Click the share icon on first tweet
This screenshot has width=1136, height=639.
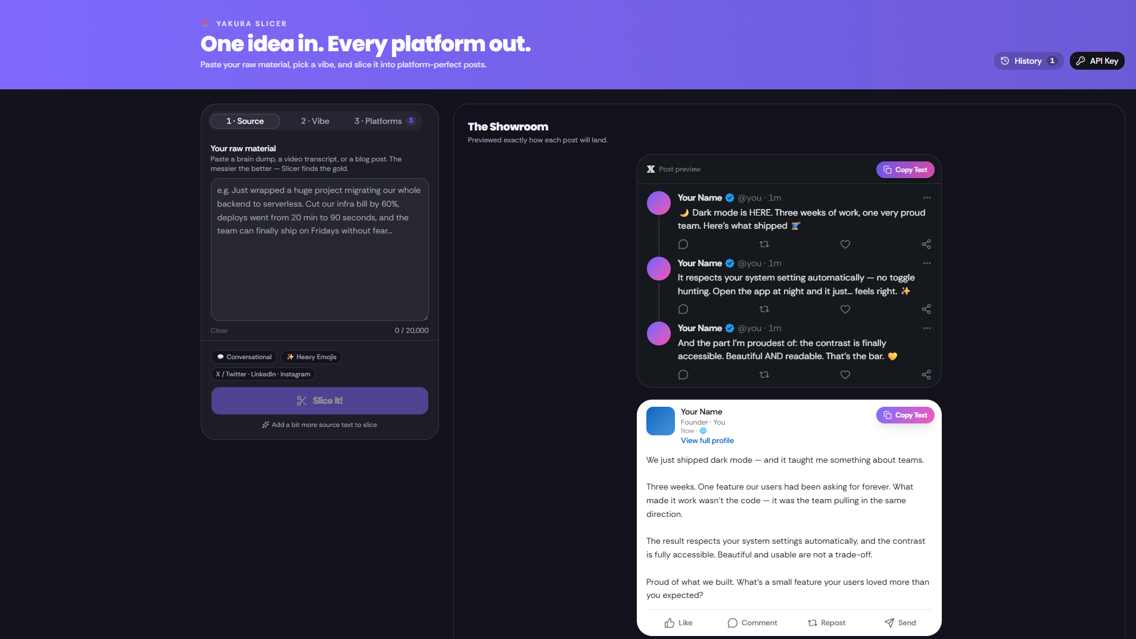926,244
